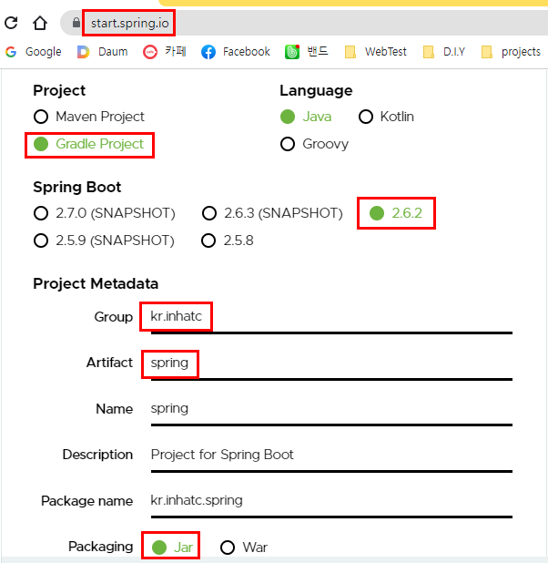This screenshot has width=548, height=563.
Task: Click the Group input field
Action: (328, 317)
